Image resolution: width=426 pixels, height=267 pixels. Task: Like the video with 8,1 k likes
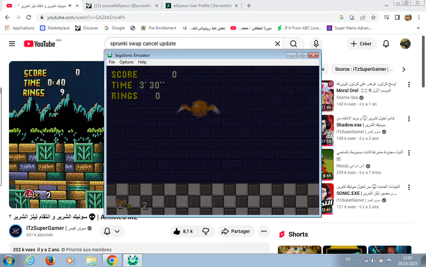tap(183, 231)
